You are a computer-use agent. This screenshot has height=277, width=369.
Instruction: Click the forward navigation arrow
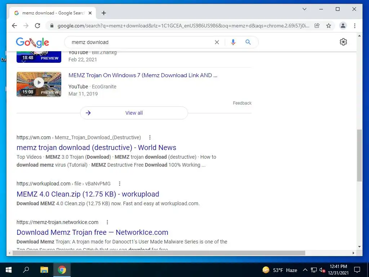click(26, 26)
